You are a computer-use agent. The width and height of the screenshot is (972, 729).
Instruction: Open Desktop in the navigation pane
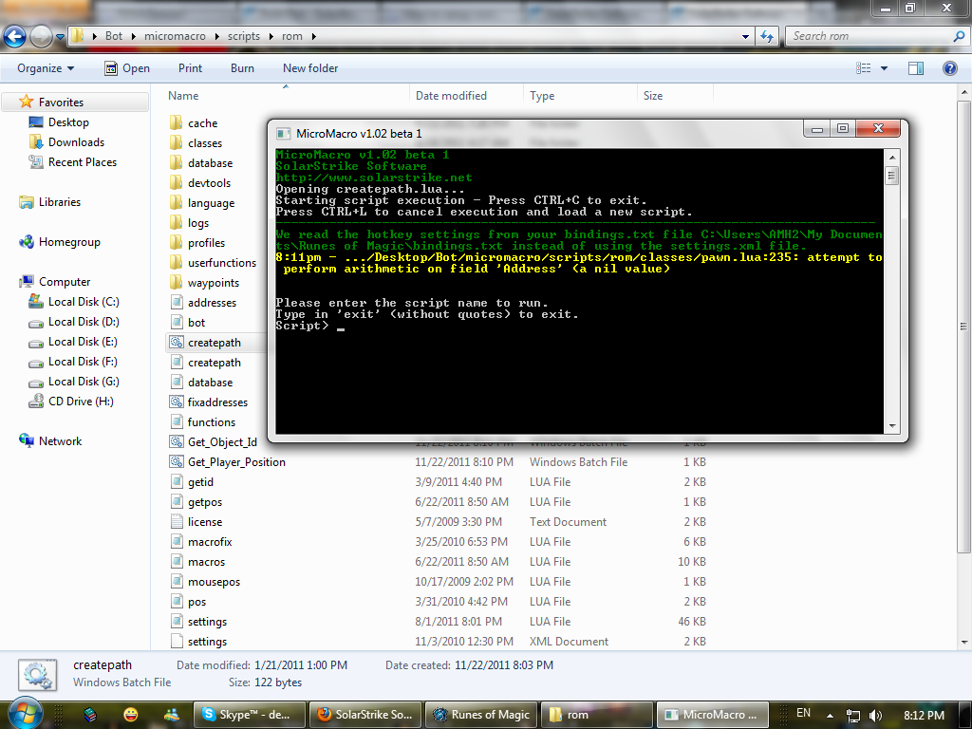(68, 122)
